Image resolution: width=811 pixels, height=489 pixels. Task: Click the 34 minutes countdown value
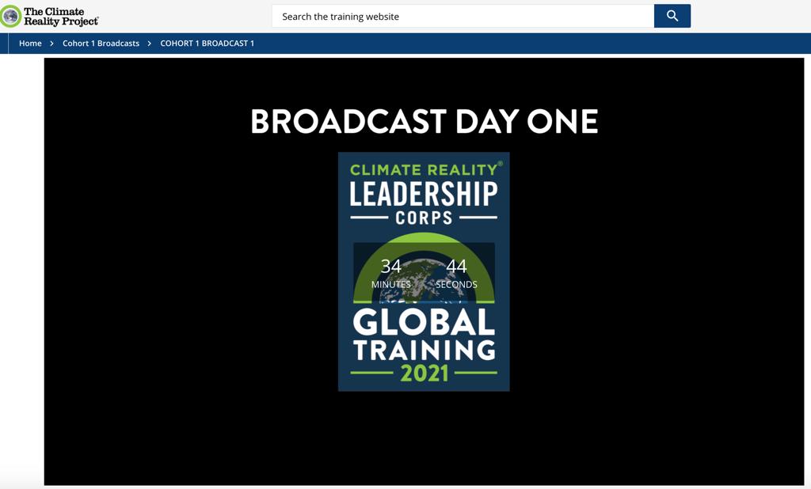(391, 266)
